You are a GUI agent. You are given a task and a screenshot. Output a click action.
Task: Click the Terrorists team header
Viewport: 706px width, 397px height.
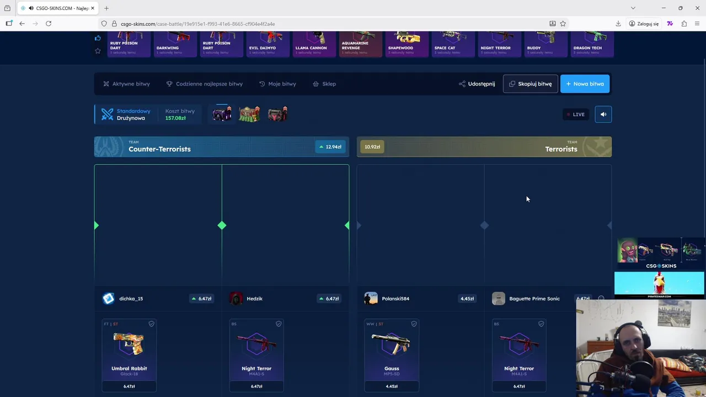484,147
